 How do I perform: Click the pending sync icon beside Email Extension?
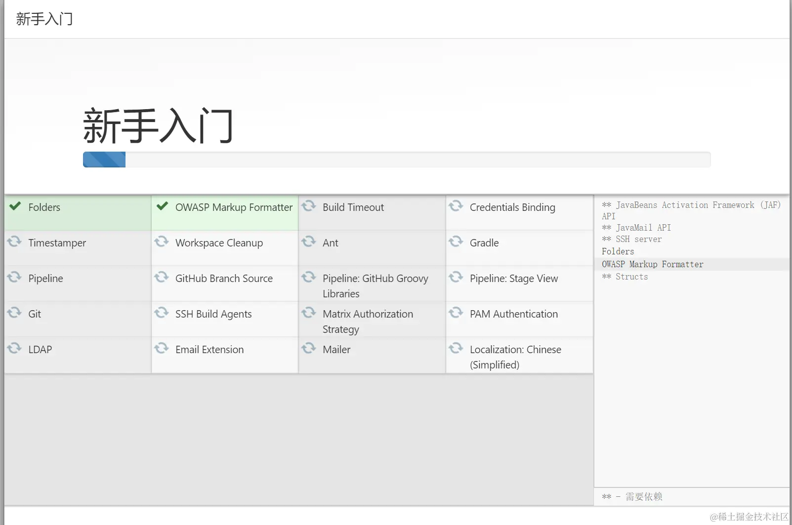(162, 348)
